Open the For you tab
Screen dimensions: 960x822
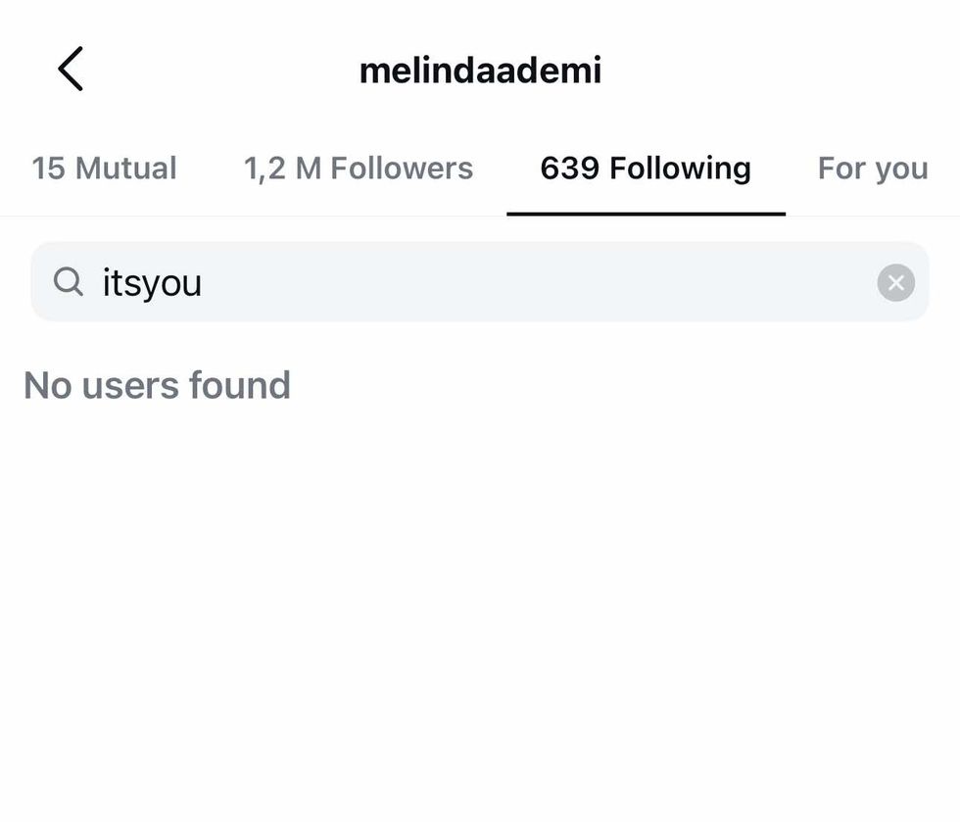coord(872,169)
